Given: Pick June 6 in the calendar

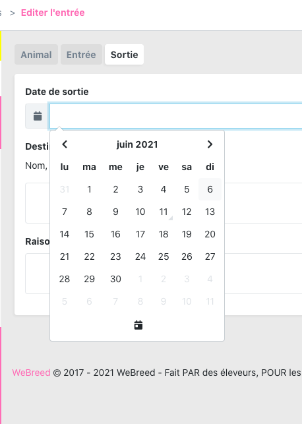Looking at the screenshot, I should [210, 189].
